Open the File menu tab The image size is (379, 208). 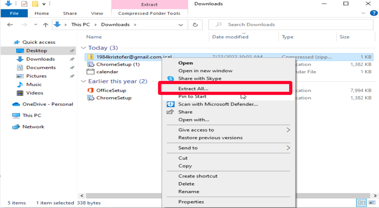(x=14, y=13)
